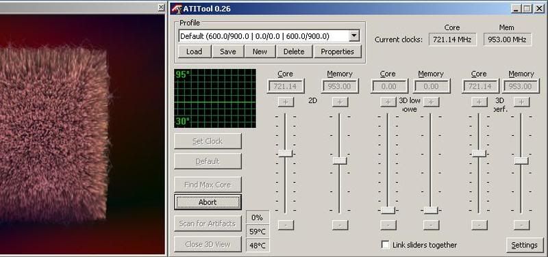Click the temperature graph display

pyautogui.click(x=215, y=98)
